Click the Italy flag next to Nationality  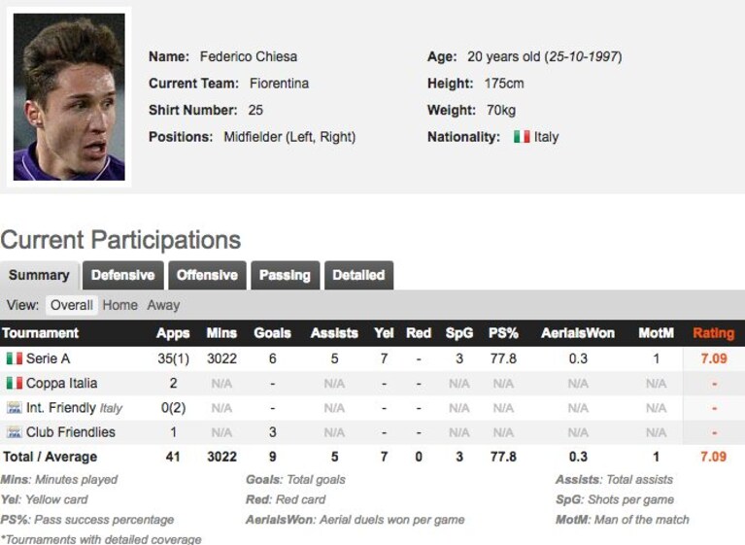[522, 137]
